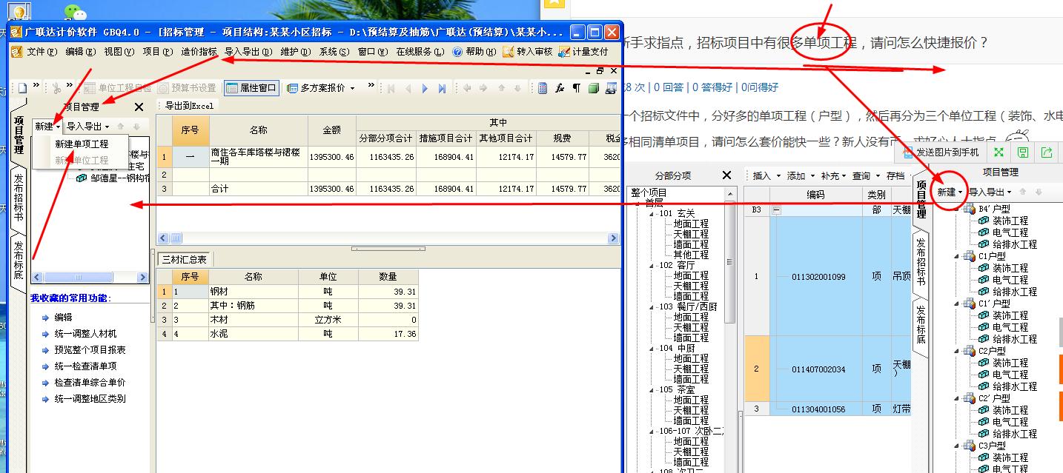Screen dimensions: 1063x473
Task: Close the 项目管理 panel with X
Action: pos(139,107)
